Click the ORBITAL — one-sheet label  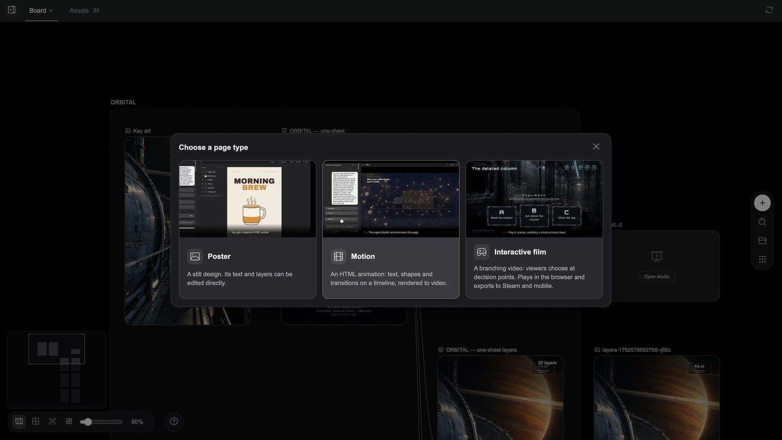317,131
